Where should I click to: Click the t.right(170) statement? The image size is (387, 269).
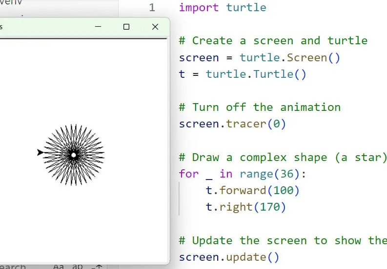coord(245,207)
